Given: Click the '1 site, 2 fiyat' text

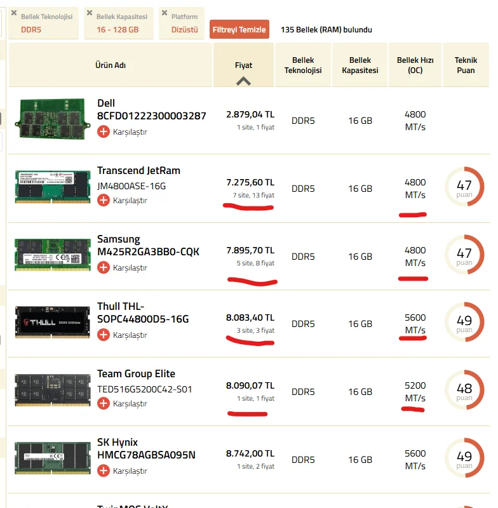Looking at the screenshot, I should click(255, 466).
